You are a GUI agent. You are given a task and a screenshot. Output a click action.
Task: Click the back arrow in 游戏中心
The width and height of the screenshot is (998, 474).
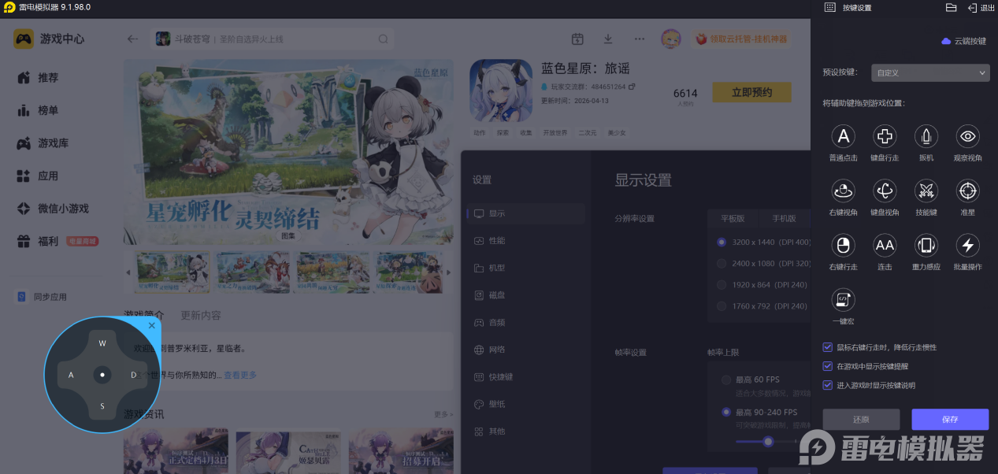tap(132, 39)
